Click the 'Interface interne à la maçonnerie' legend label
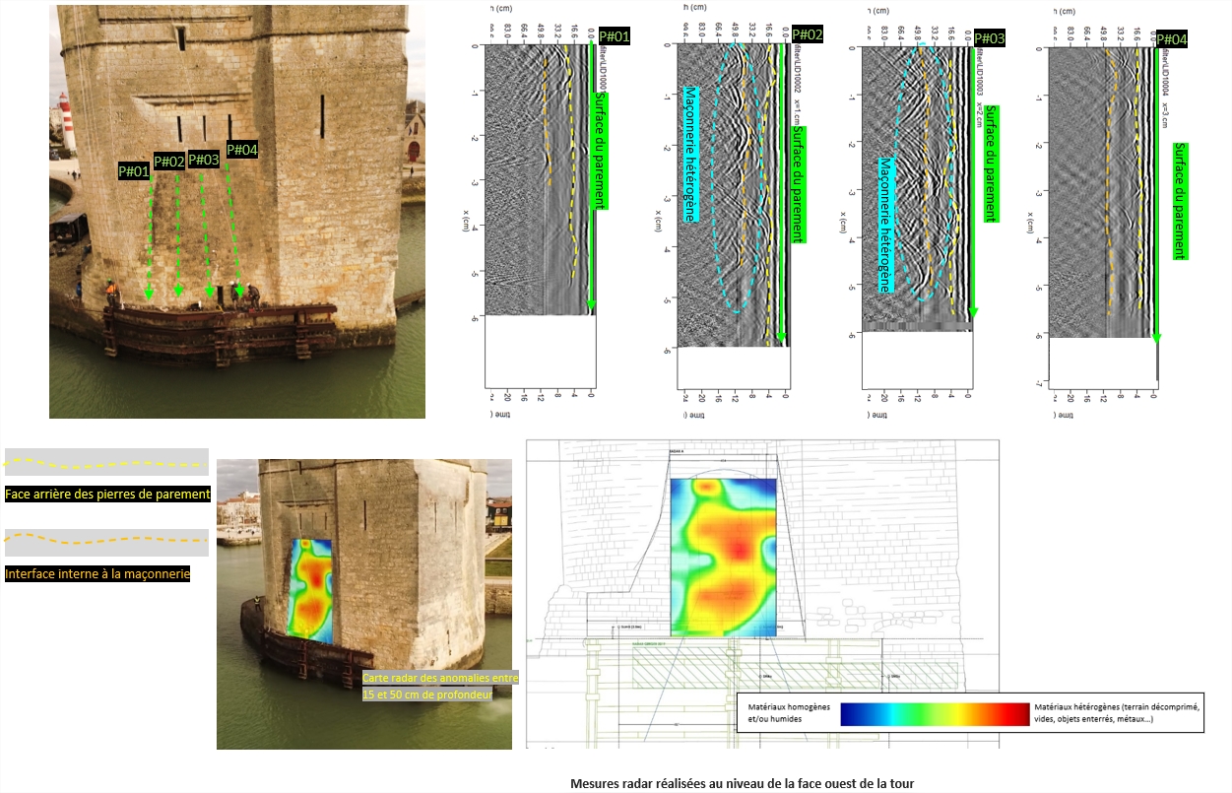1232x793 pixels. 97,573
